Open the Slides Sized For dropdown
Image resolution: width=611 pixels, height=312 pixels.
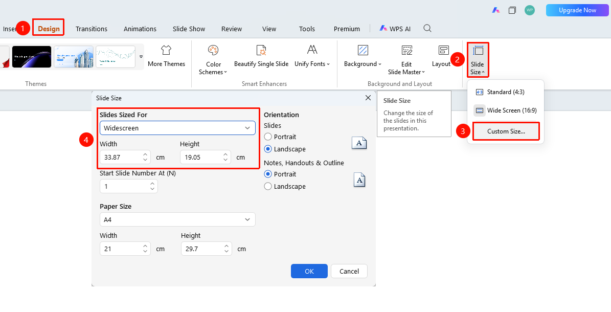[178, 128]
